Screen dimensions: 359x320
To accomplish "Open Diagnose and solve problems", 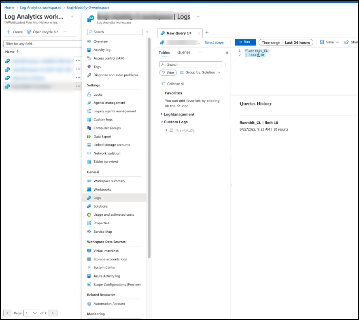I will (x=116, y=75).
